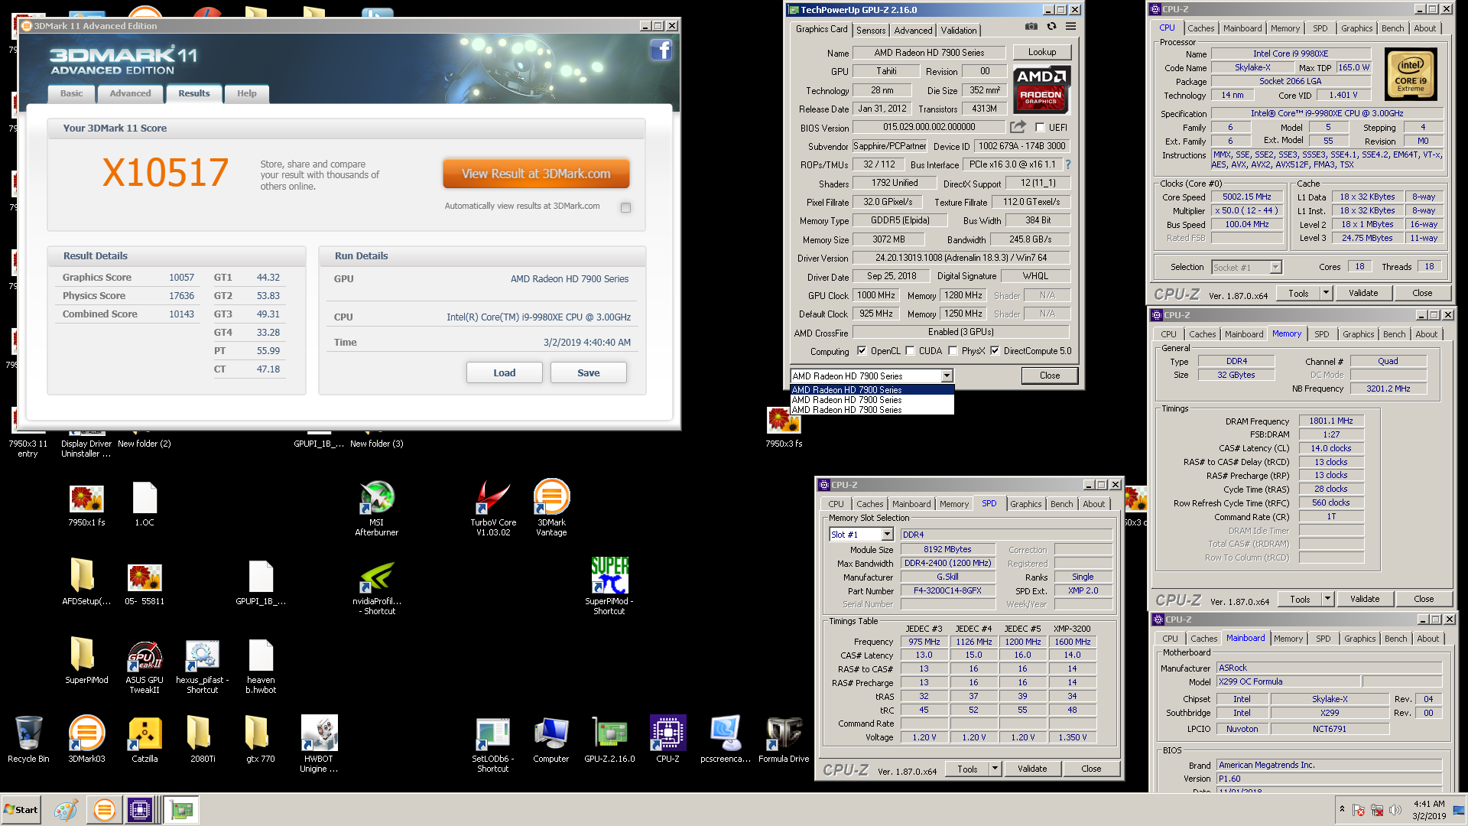The width and height of the screenshot is (1468, 826).
Task: Open the Recycle Bin icon
Action: pyautogui.click(x=28, y=739)
